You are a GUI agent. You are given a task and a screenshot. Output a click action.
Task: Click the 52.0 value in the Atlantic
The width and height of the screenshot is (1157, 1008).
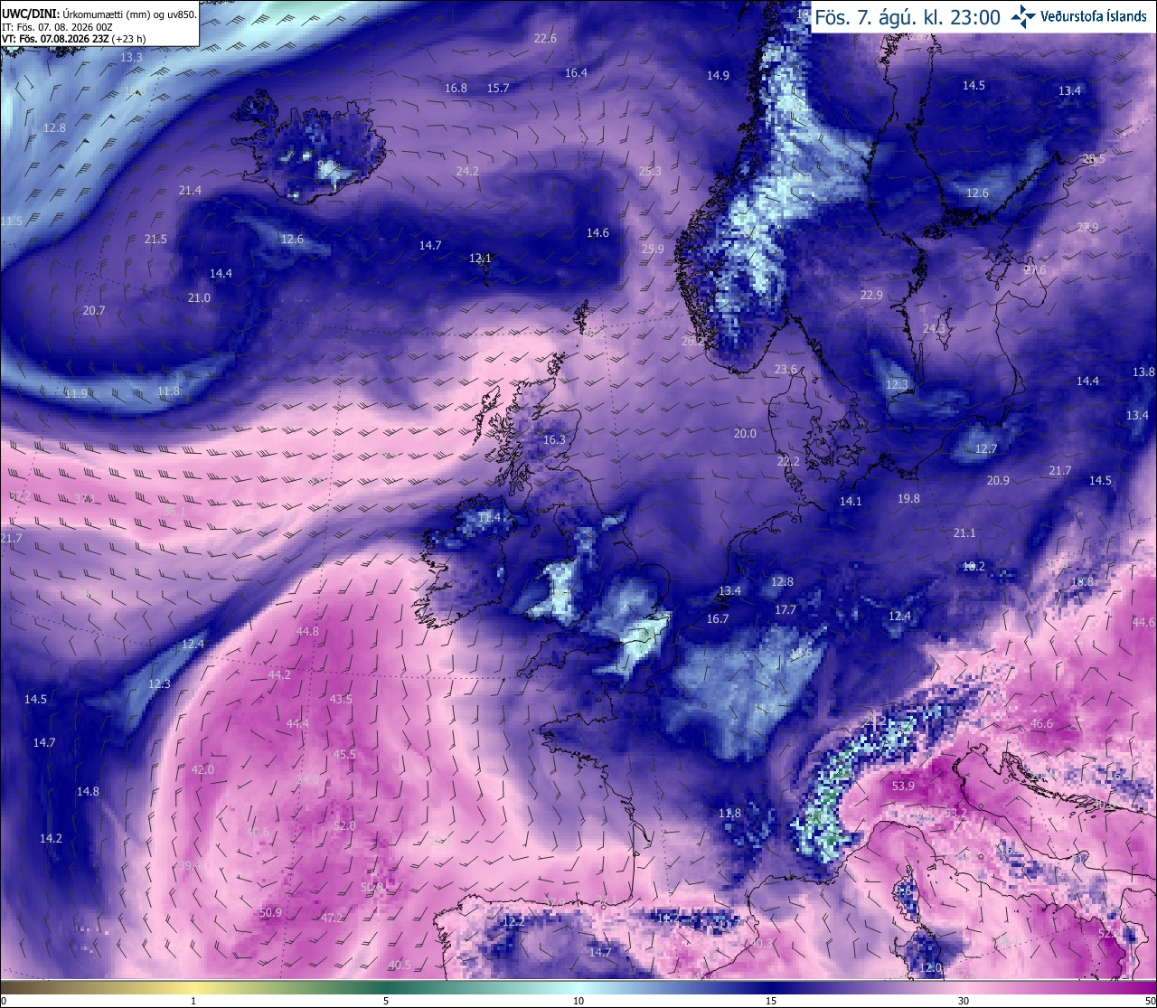click(x=344, y=825)
